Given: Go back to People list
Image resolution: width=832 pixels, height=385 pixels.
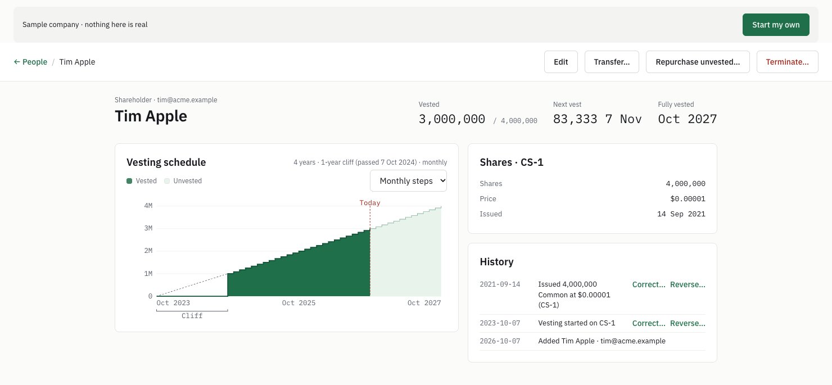Looking at the screenshot, I should coord(30,62).
